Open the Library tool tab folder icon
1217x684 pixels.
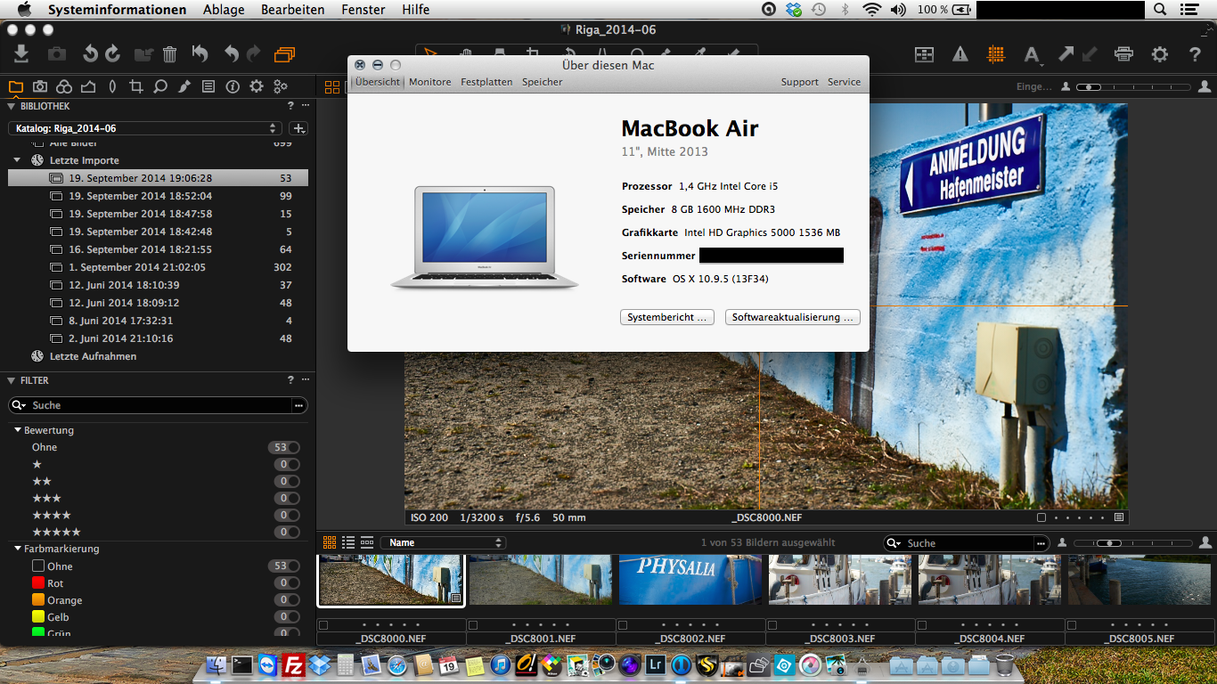point(16,86)
